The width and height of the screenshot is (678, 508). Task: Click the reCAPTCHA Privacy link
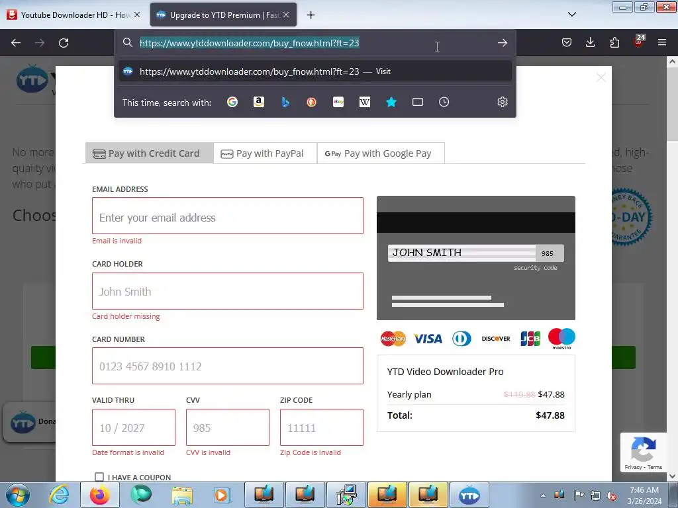click(x=633, y=467)
